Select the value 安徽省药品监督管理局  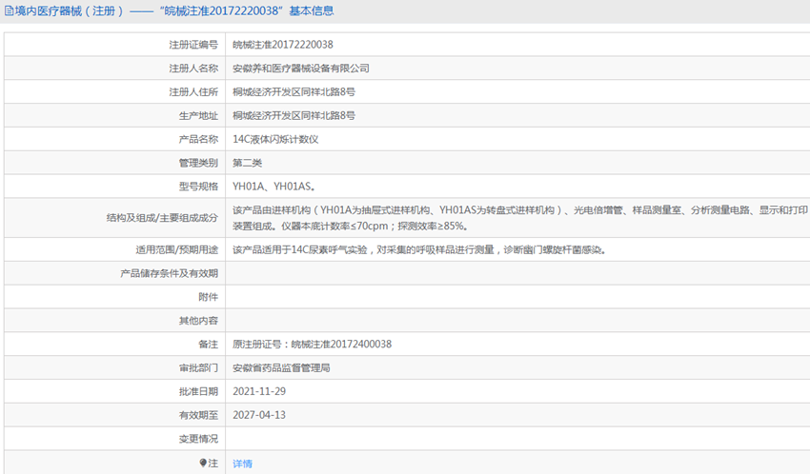[281, 368]
